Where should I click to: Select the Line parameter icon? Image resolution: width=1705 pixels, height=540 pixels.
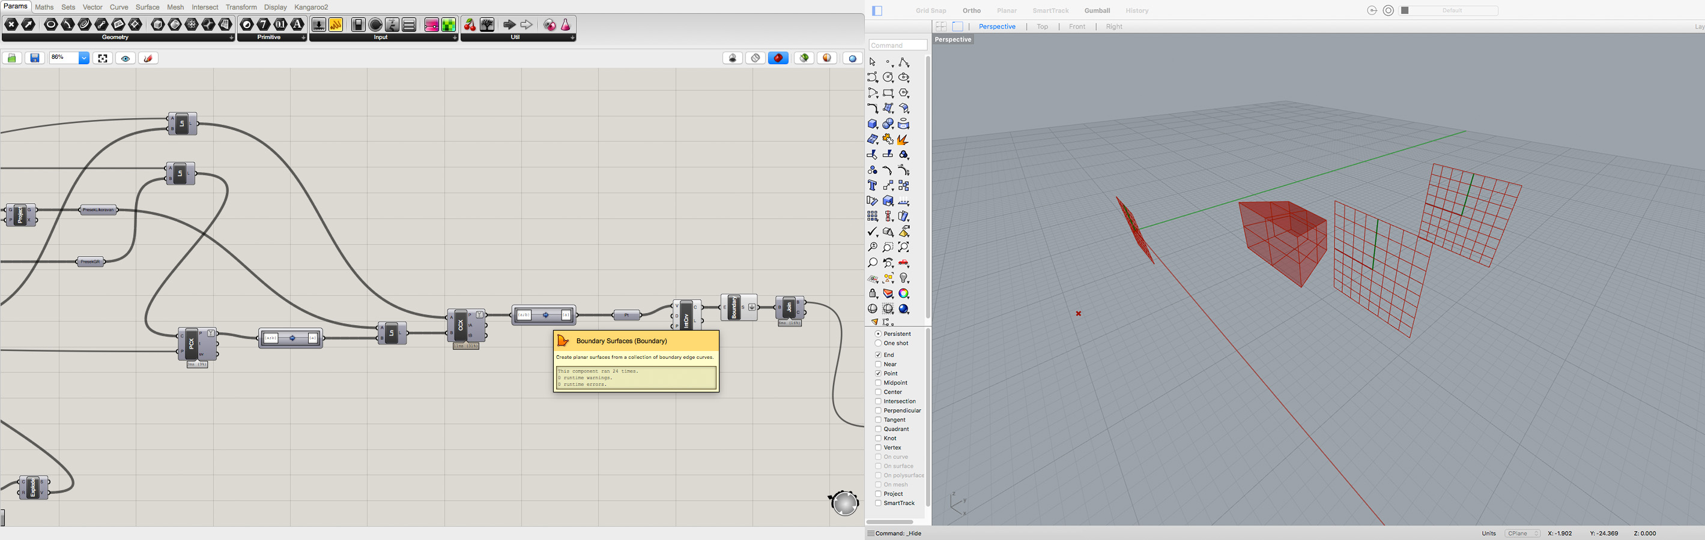[101, 25]
